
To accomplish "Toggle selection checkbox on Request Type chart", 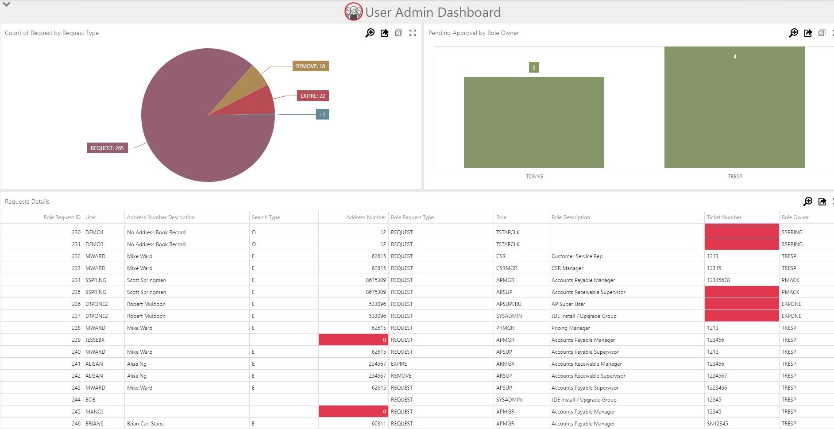I will click(398, 33).
